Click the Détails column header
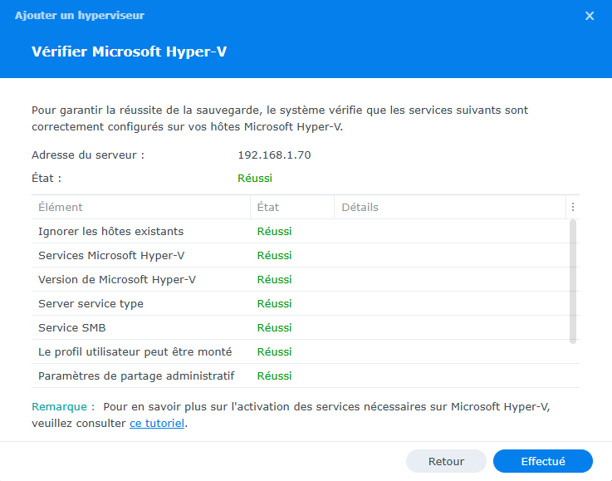Viewport: 612px width, 481px height. [x=360, y=208]
